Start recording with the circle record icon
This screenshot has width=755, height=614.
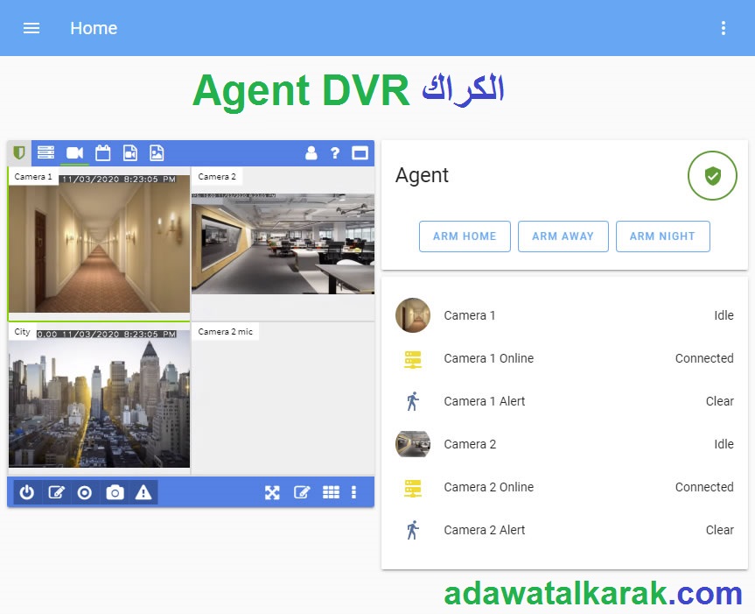pos(85,492)
